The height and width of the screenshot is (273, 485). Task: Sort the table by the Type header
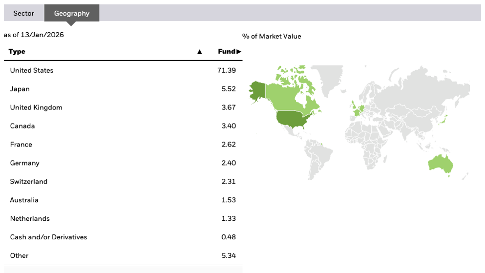[17, 51]
